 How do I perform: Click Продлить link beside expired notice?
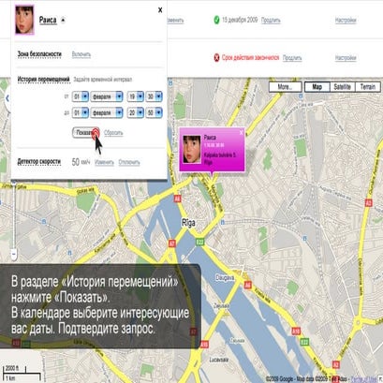(292, 58)
